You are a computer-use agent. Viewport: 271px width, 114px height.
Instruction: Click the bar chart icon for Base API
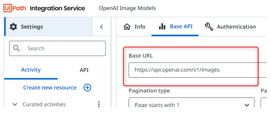click(162, 26)
